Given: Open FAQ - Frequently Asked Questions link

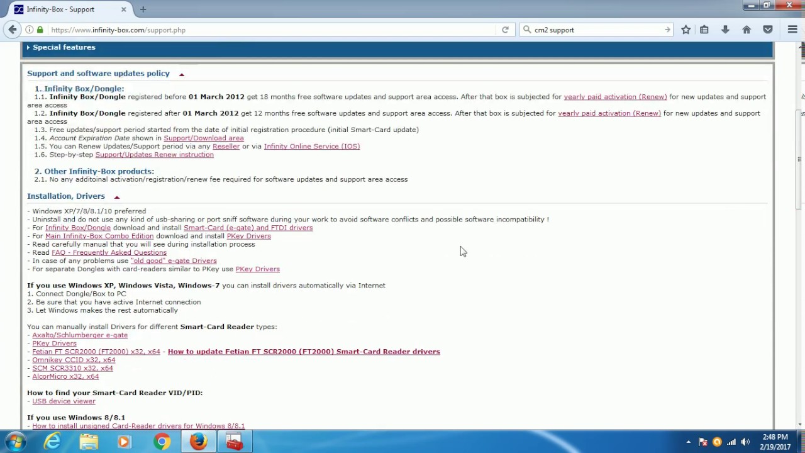Looking at the screenshot, I should coord(109,252).
